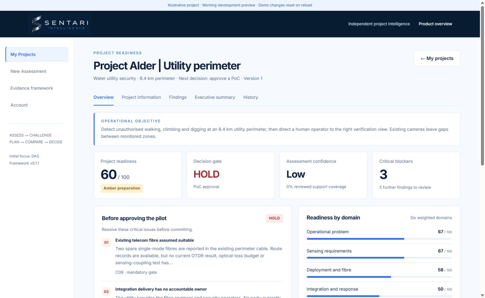Go to Account in the sidebar

(x=19, y=105)
